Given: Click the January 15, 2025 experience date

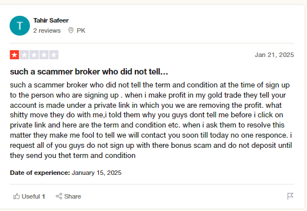Looking at the screenshot, I should [97, 173].
